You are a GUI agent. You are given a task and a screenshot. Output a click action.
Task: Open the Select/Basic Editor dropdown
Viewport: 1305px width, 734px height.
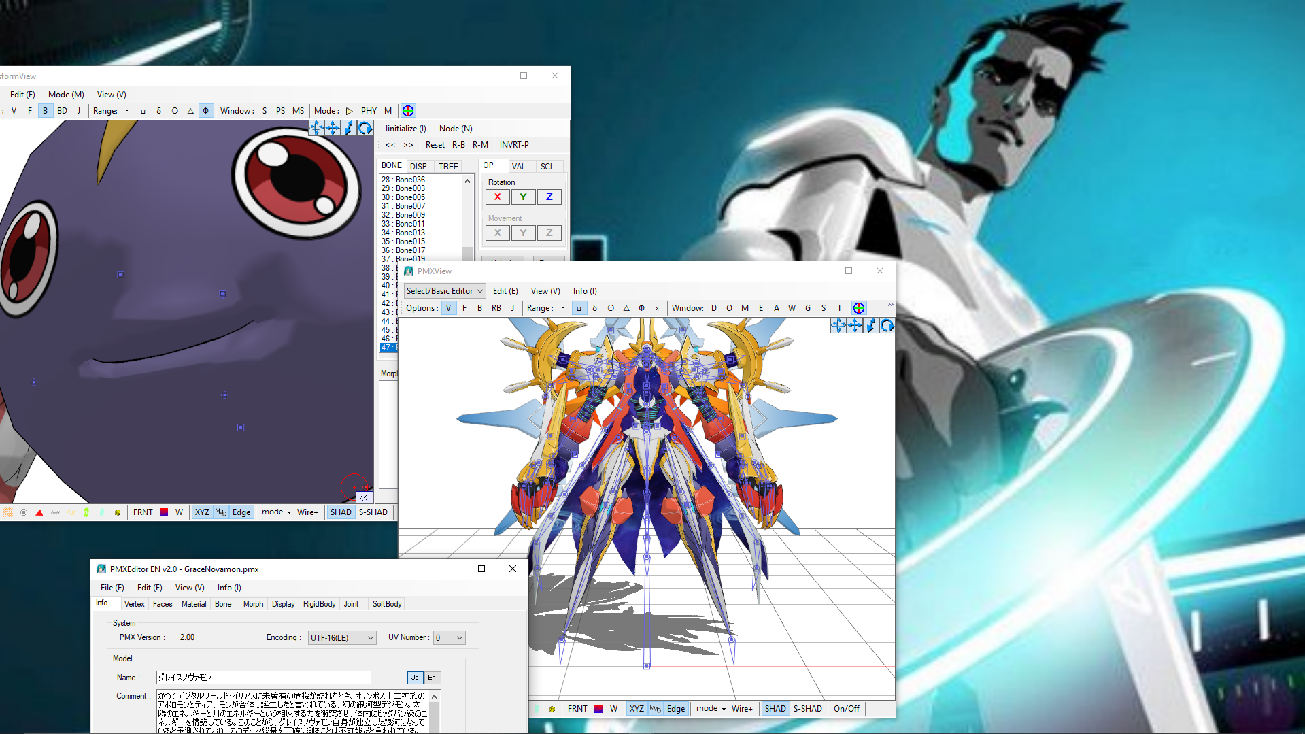pos(445,291)
